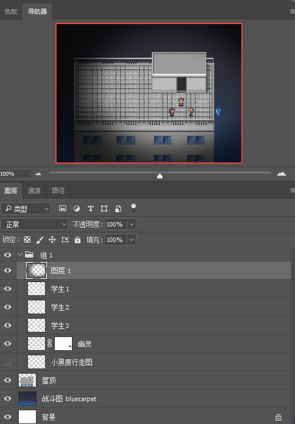Hide the 学生 1 layer
This screenshot has height=424, width=295.
8,288
